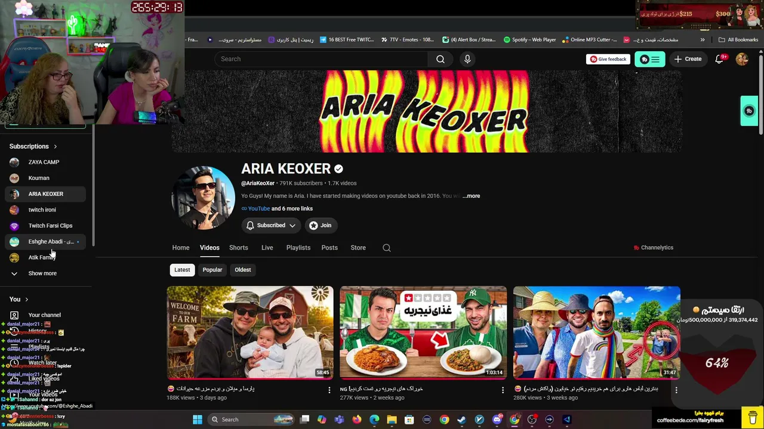The image size is (764, 429).
Task: Switch to the Live tab
Action: click(267, 248)
